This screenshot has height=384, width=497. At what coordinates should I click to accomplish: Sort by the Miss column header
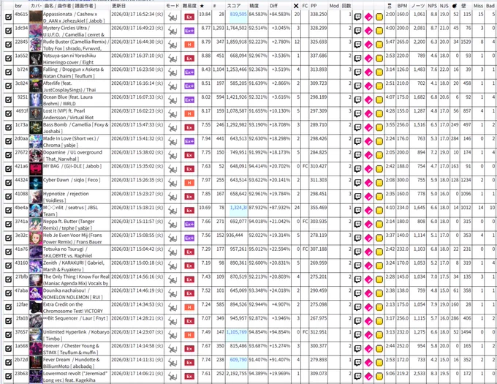478,6
